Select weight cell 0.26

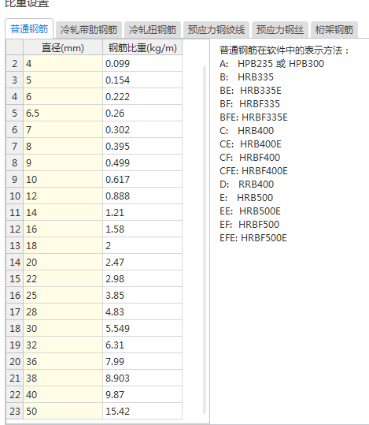point(142,114)
